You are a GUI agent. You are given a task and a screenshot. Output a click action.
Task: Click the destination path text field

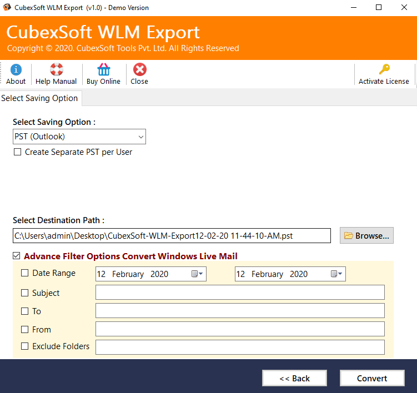click(172, 236)
